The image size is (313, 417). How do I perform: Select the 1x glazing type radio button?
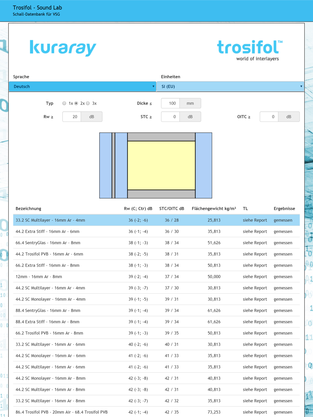pos(64,103)
